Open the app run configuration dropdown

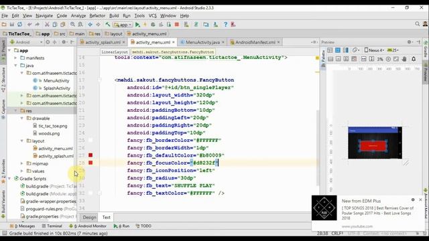point(123,25)
